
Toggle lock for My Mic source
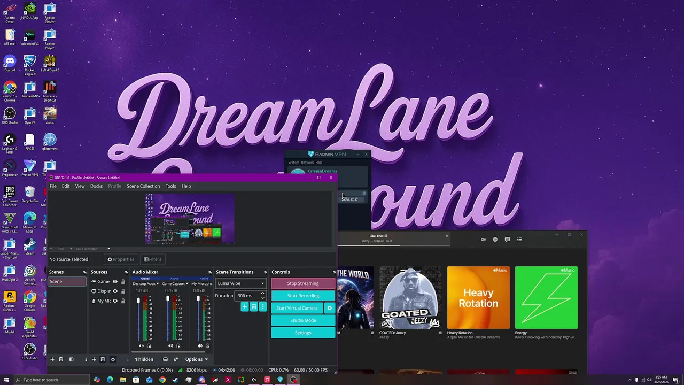pyautogui.click(x=123, y=301)
